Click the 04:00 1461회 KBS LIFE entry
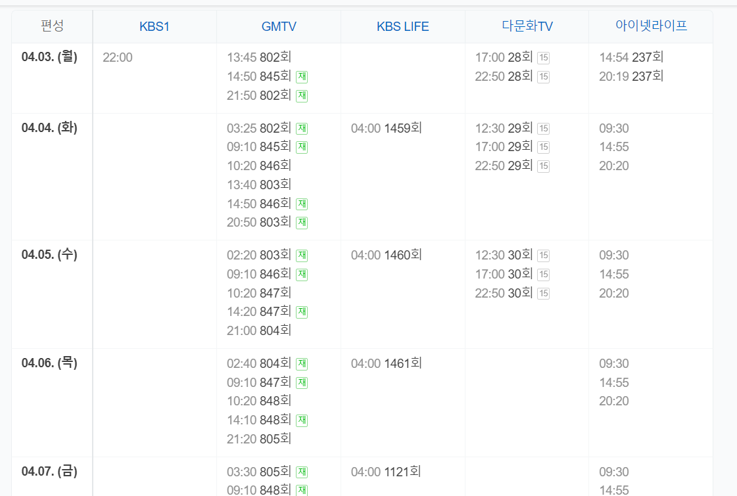 pyautogui.click(x=387, y=363)
